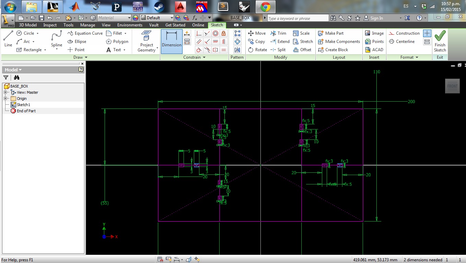The height and width of the screenshot is (263, 466).
Task: Apply the Perpendicular constraint
Action: tap(207, 42)
